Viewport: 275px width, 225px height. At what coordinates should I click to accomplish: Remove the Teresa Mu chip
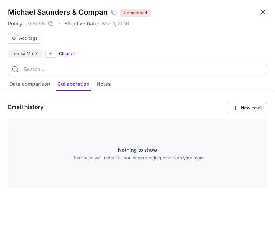tap(37, 54)
